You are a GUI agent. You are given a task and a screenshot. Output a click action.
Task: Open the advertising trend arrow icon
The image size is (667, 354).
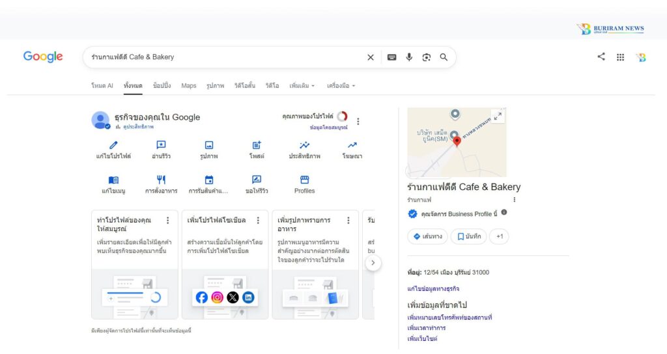pyautogui.click(x=352, y=145)
